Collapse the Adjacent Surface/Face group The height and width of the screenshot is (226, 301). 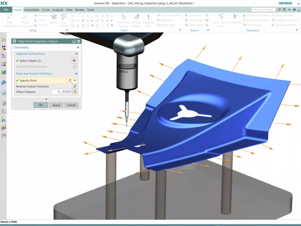coord(76,54)
